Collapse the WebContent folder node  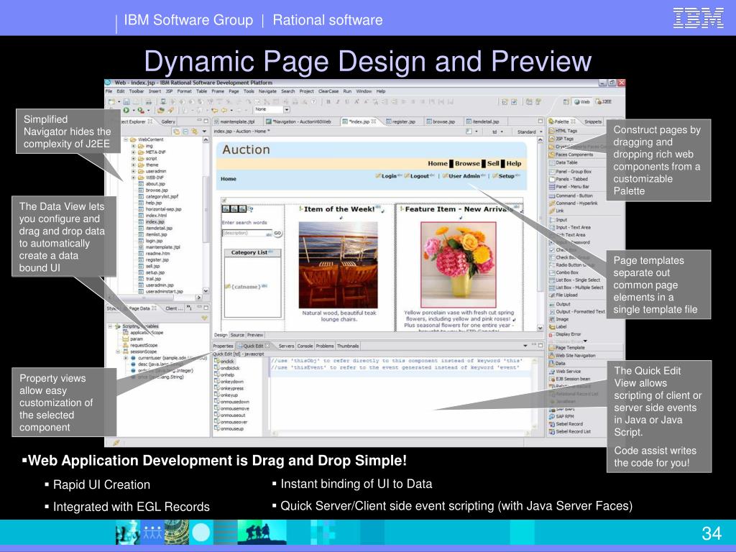click(126, 139)
